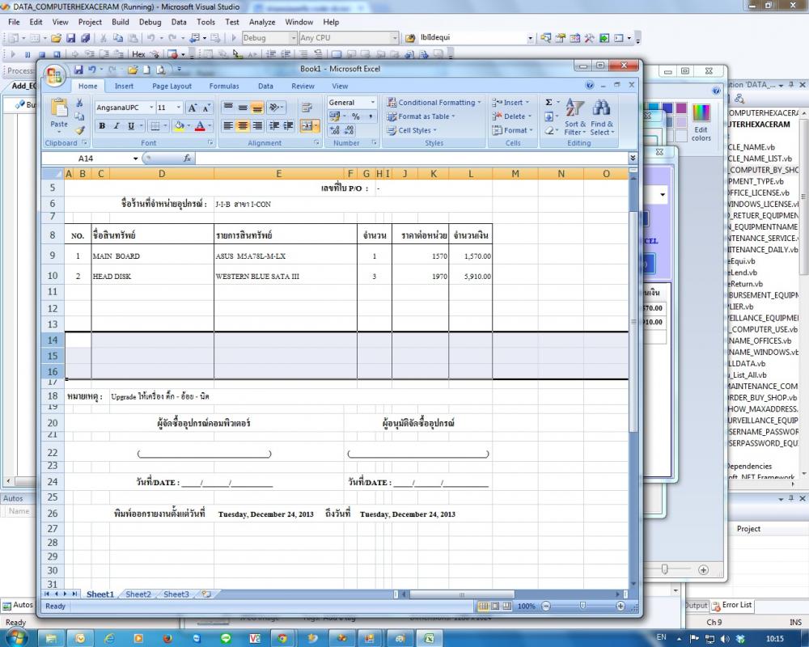Open the Error List tab in Visual Studio
This screenshot has height=647, width=809.
tap(732, 605)
